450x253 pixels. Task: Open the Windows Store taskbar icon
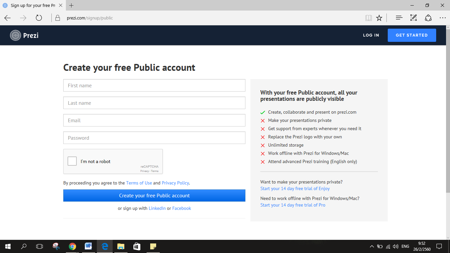click(x=137, y=246)
